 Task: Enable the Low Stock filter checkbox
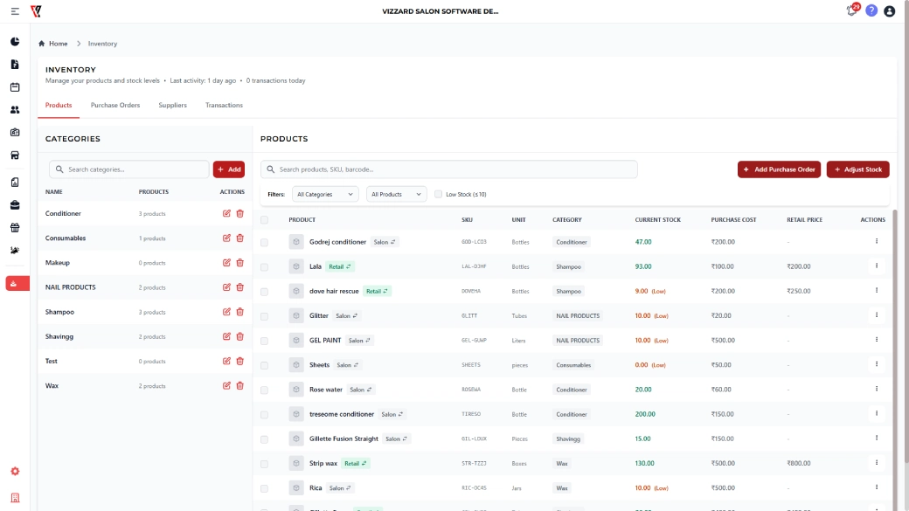(439, 194)
